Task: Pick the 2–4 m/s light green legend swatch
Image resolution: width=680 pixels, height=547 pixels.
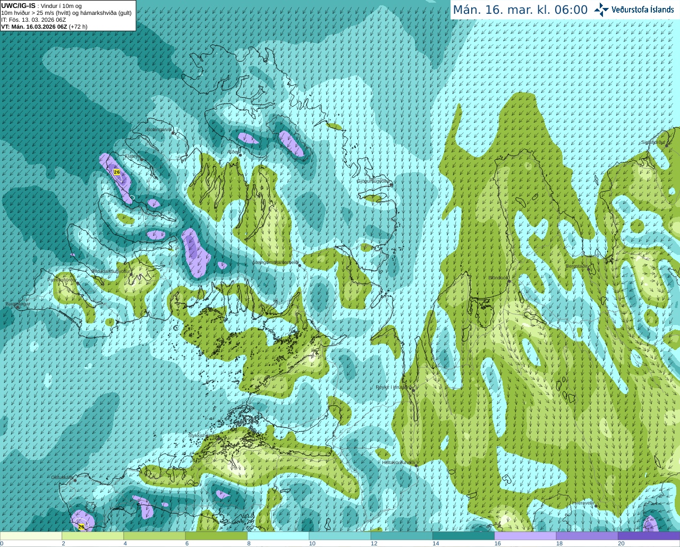Action: click(x=92, y=536)
